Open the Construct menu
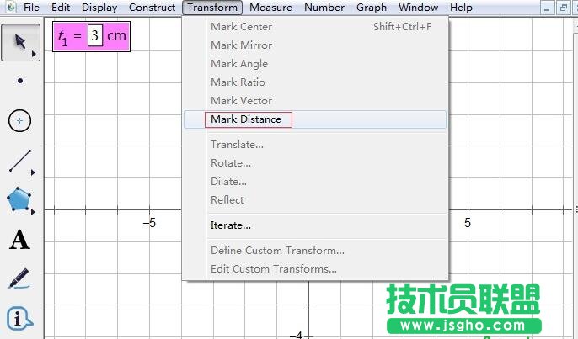Image resolution: width=578 pixels, height=339 pixels. coord(152,8)
